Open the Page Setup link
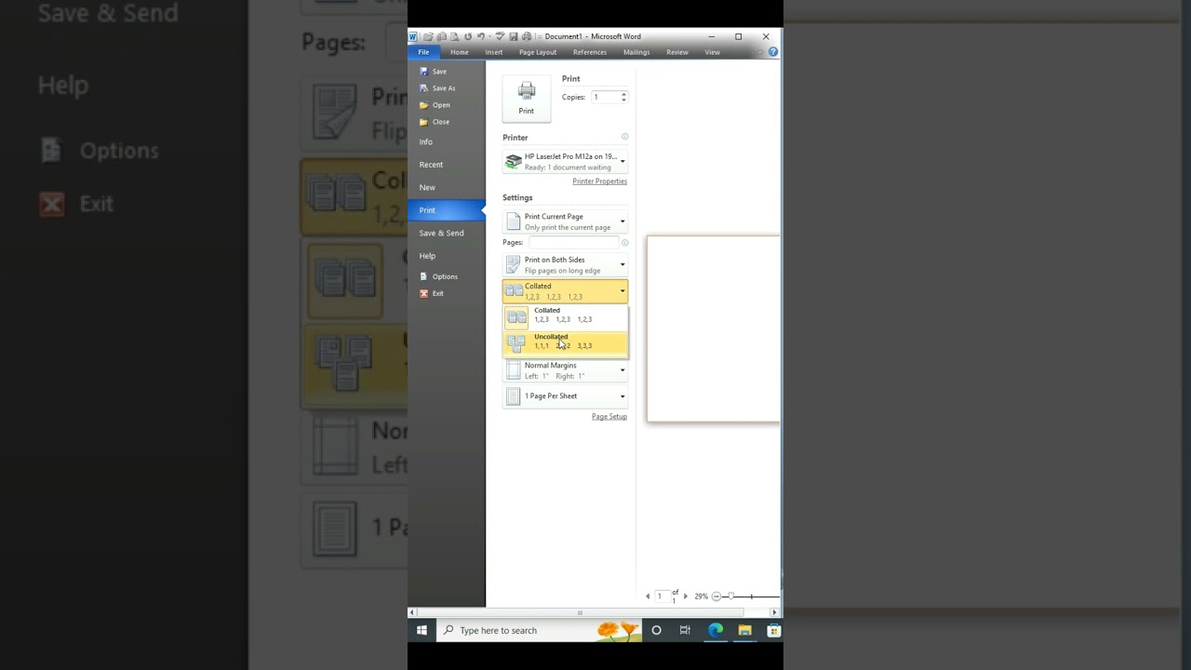 point(609,417)
